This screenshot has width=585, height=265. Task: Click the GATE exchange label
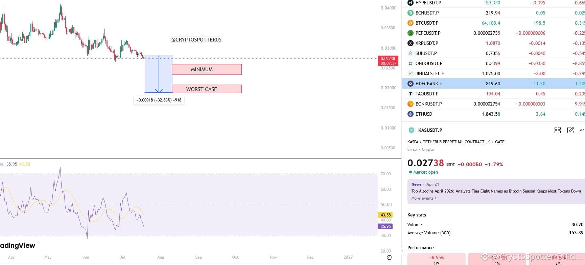click(500, 142)
